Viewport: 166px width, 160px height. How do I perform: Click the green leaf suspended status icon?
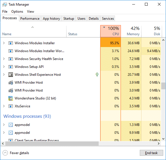click(97, 75)
